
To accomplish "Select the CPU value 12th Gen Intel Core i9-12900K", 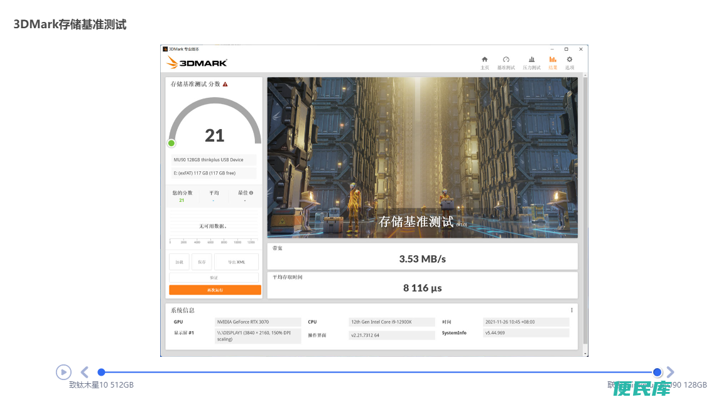I will click(381, 322).
